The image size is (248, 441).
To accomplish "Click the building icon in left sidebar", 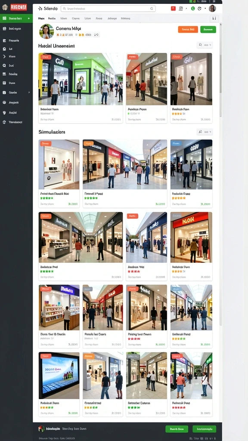I will pos(4,40).
